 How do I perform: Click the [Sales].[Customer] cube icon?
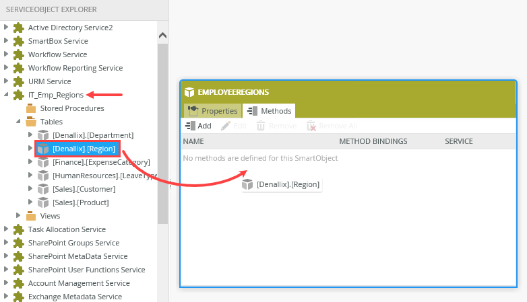tap(43, 189)
